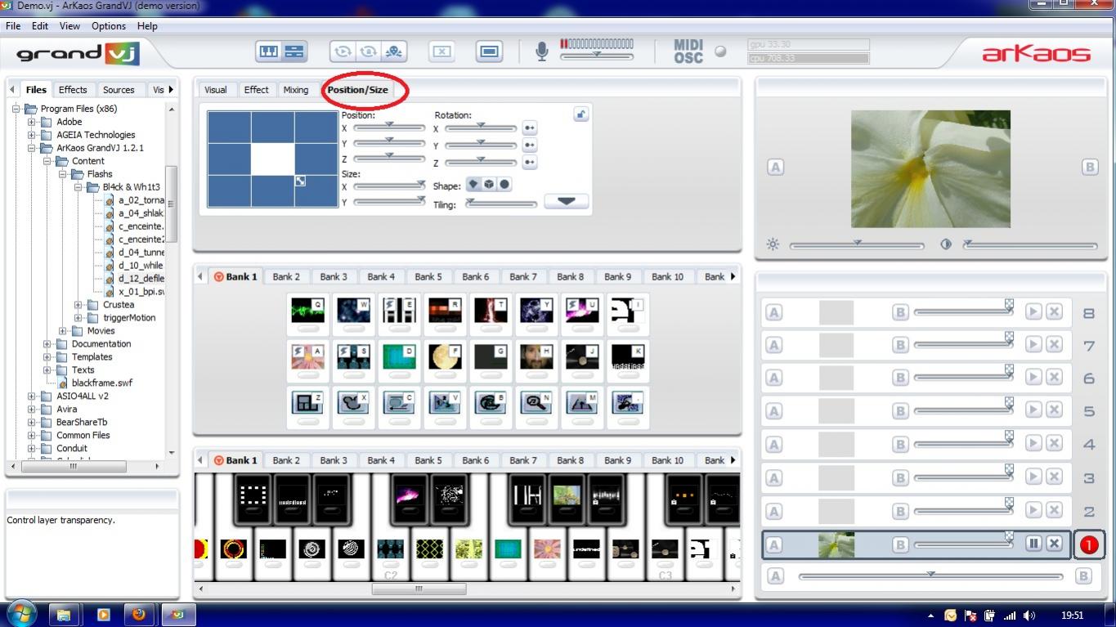Expand the Movies folder

[63, 331]
